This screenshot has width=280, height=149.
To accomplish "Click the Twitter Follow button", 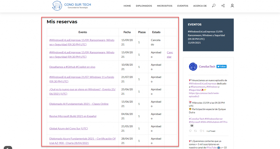I will (x=221, y=66).
